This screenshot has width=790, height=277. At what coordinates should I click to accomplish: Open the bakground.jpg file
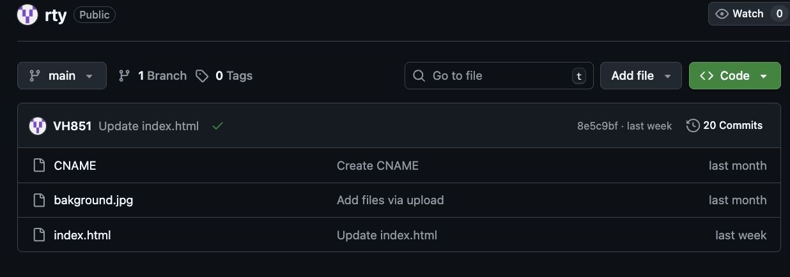(x=93, y=200)
